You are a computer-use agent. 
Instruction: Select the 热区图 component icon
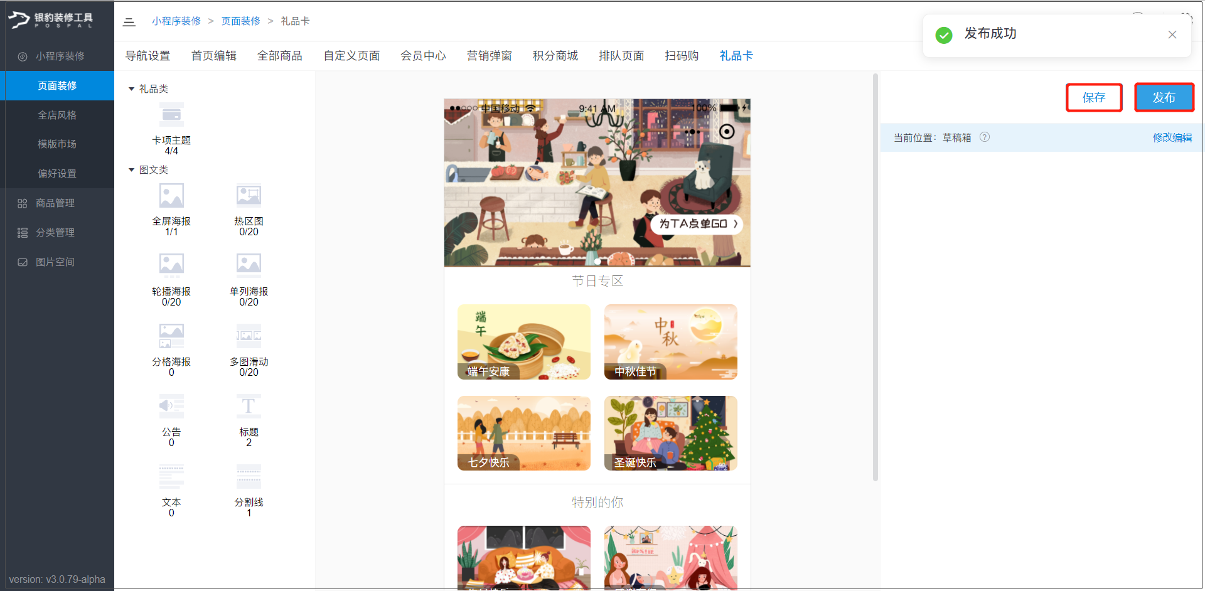(249, 196)
